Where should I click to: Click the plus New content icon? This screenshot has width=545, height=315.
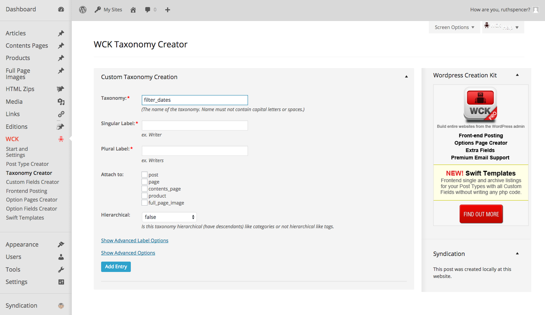pyautogui.click(x=168, y=10)
